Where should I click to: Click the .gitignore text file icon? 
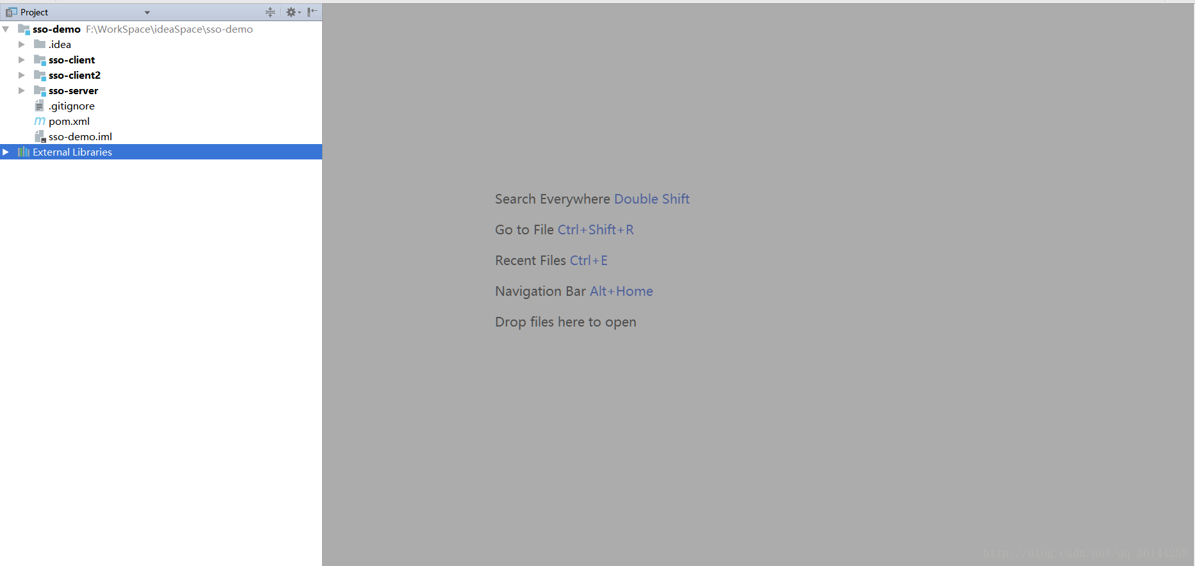pyautogui.click(x=40, y=106)
